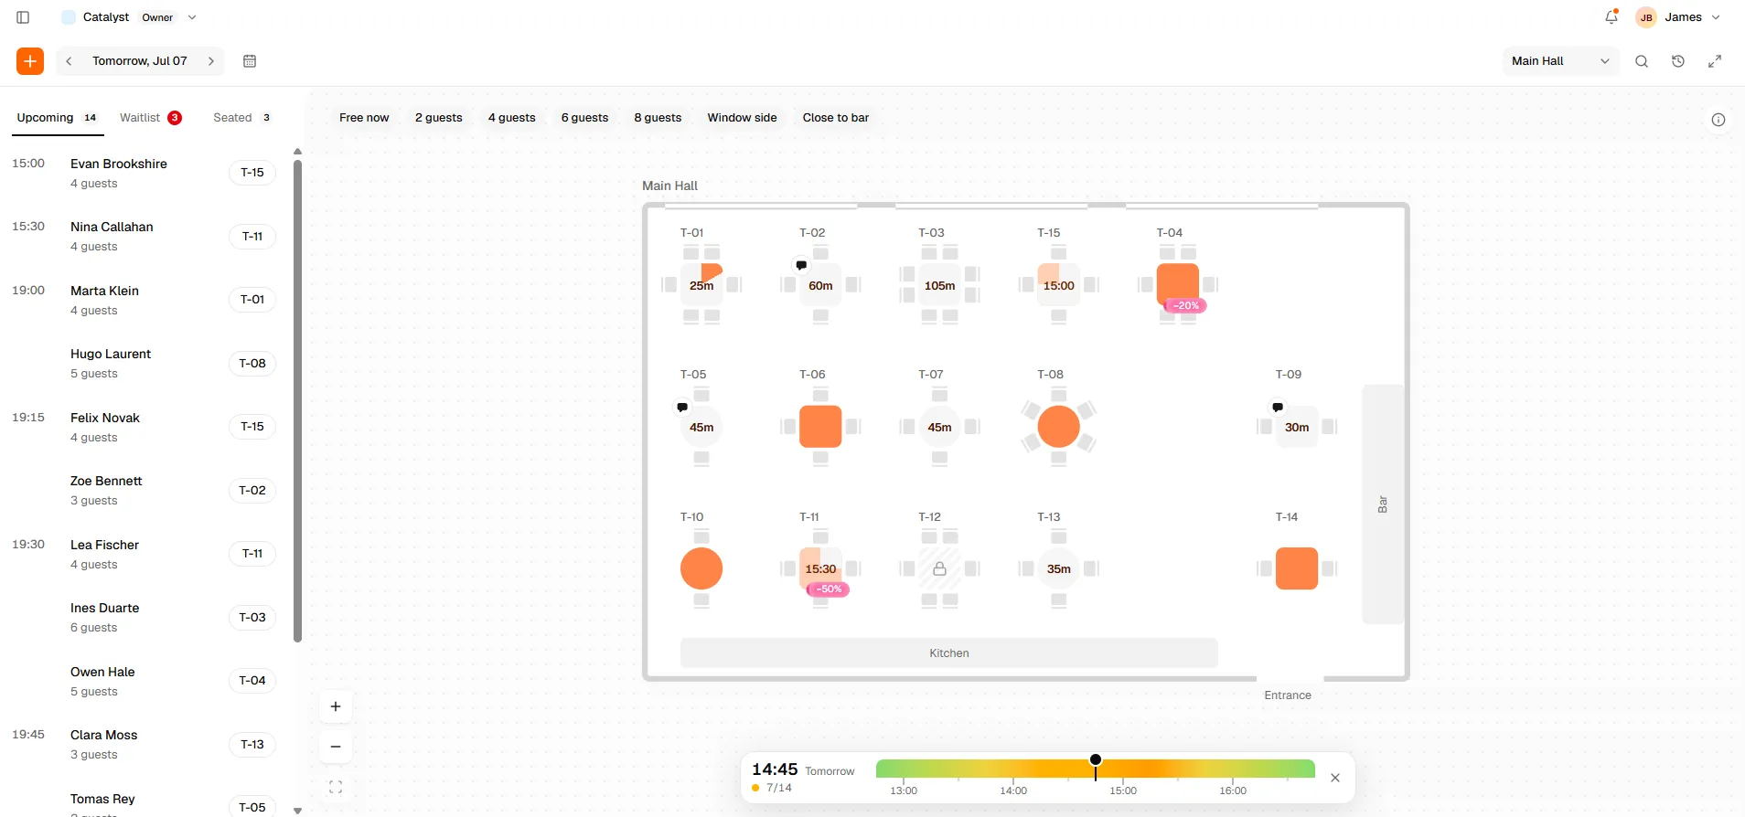Viewport: 1745px width, 817px height.
Task: Switch to the Waitlist tab
Action: [151, 118]
